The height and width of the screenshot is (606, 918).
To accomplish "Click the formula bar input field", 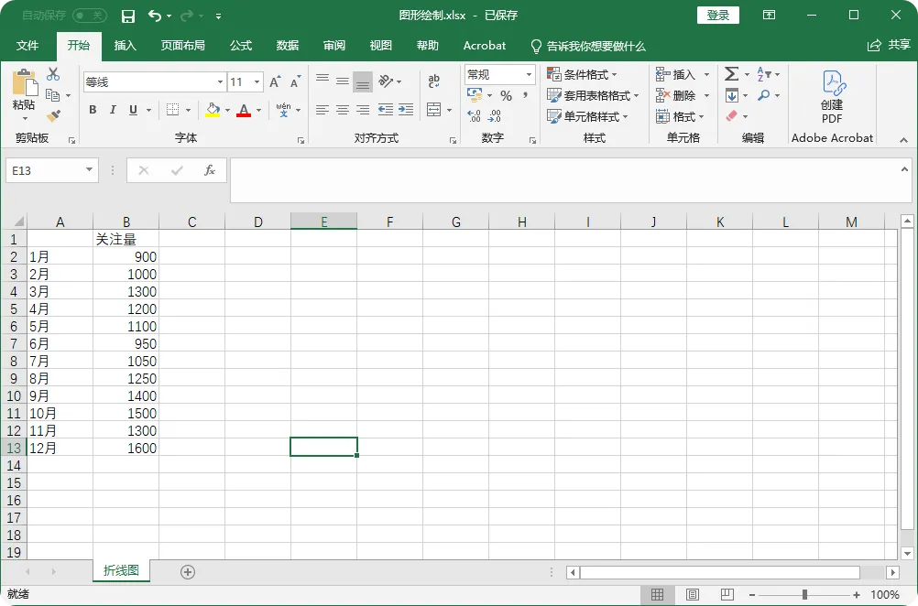I will (x=571, y=180).
